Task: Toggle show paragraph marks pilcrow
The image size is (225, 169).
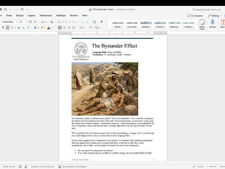Action: tap(102, 22)
